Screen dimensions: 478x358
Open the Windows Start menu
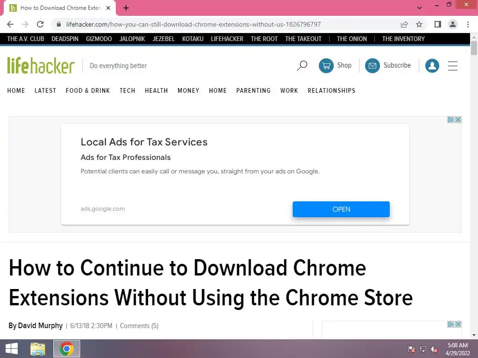(x=12, y=349)
